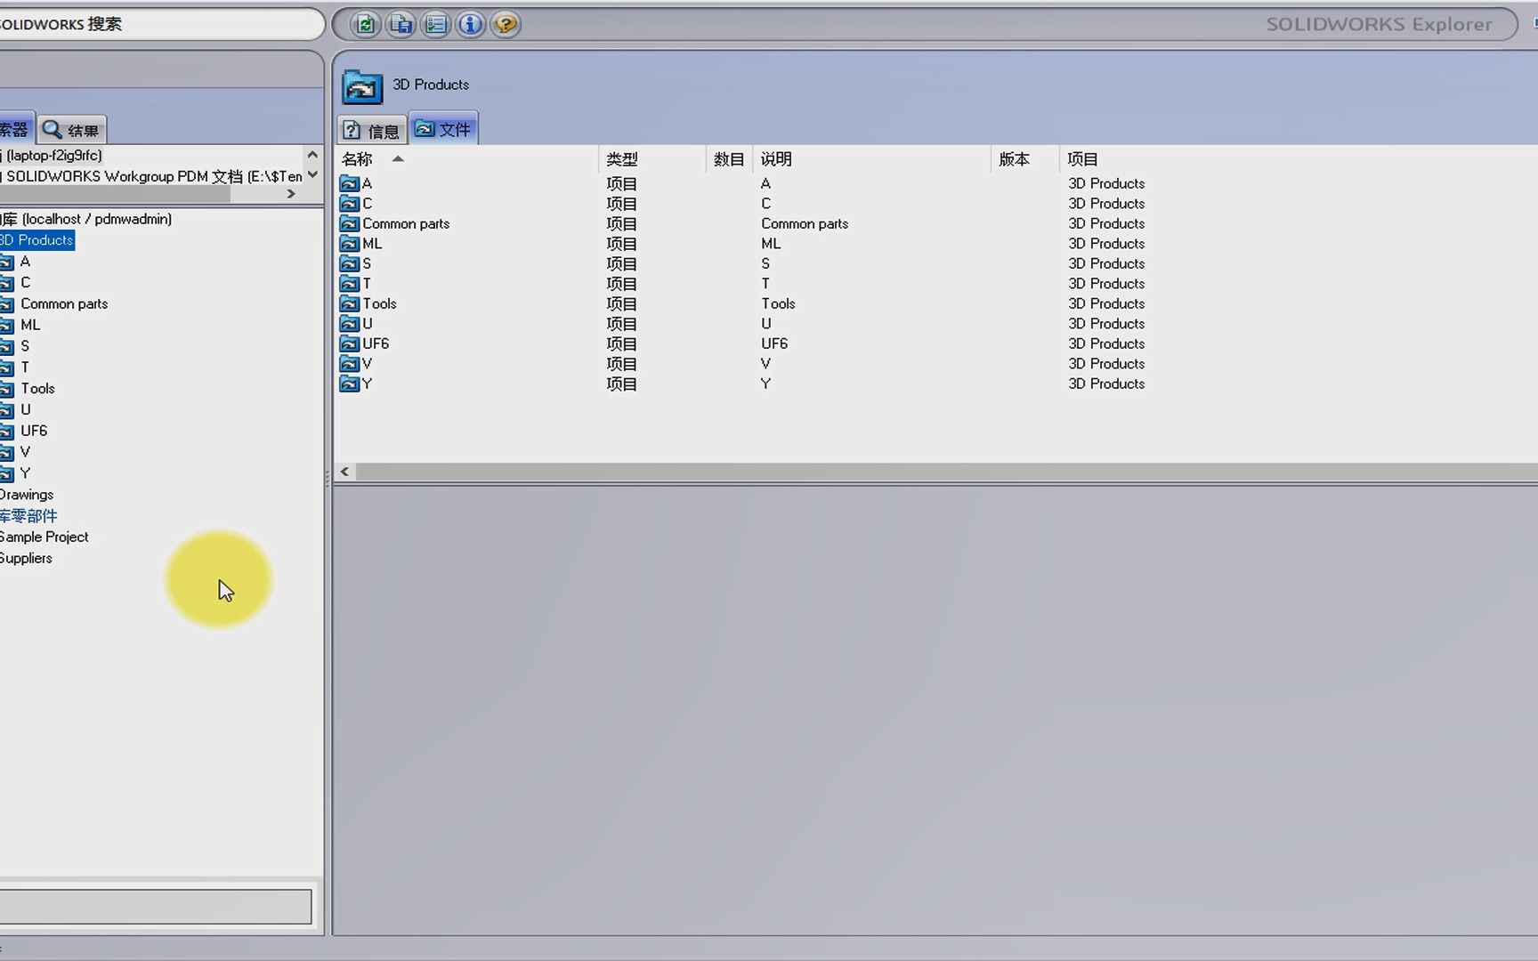Viewport: 1538px width, 961px height.
Task: Click folder icon of row A in file list
Action: click(x=350, y=183)
